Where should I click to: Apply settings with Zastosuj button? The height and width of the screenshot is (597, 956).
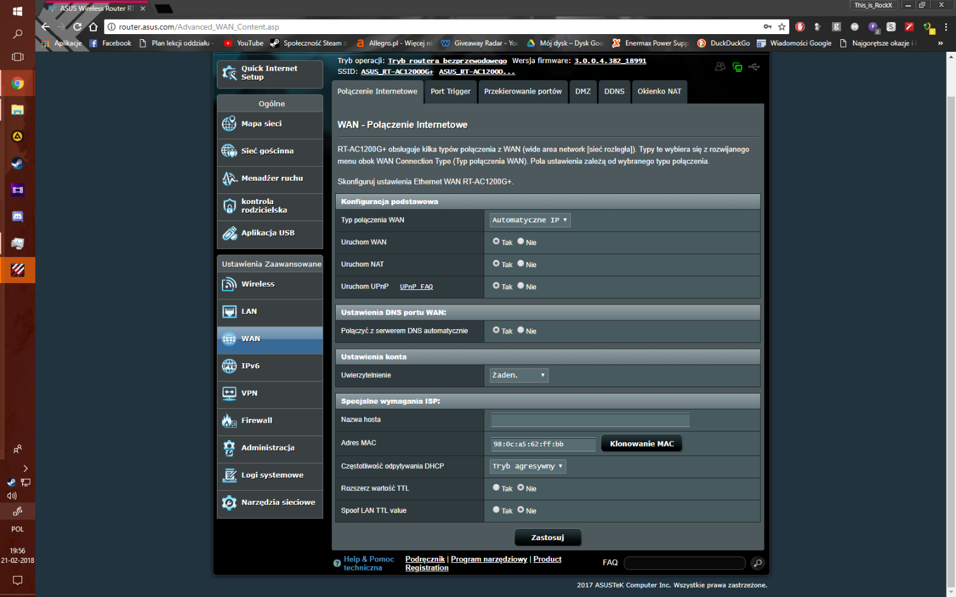coord(548,538)
